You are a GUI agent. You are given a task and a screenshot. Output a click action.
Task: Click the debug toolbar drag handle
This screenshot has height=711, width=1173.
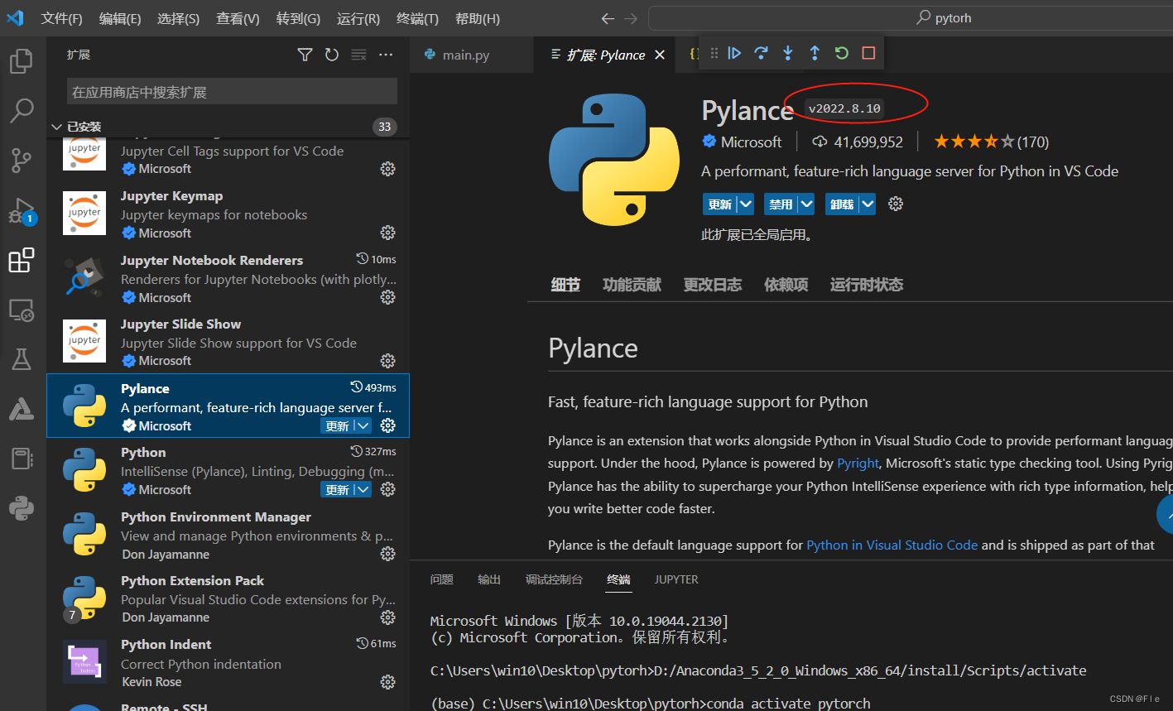pos(714,53)
